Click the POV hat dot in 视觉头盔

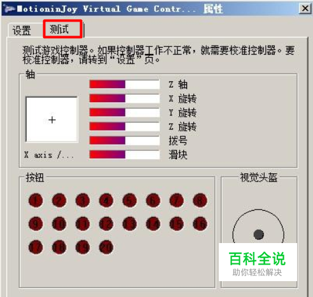pyautogui.click(x=258, y=234)
